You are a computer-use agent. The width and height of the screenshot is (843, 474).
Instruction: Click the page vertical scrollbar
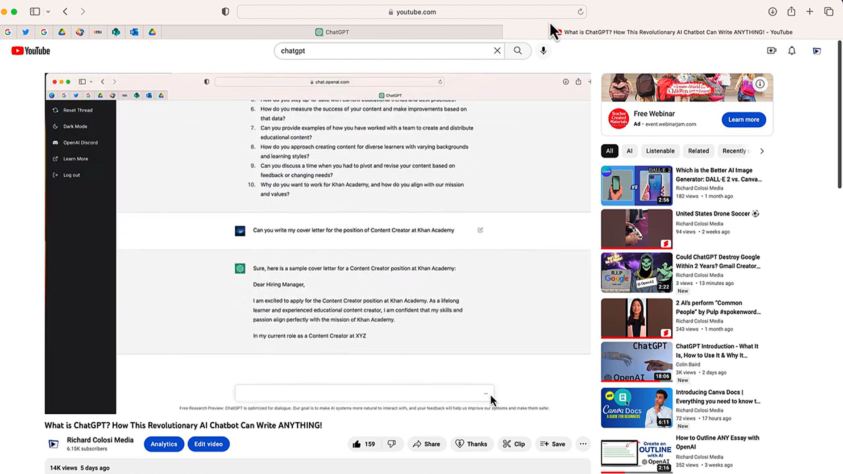[839, 115]
